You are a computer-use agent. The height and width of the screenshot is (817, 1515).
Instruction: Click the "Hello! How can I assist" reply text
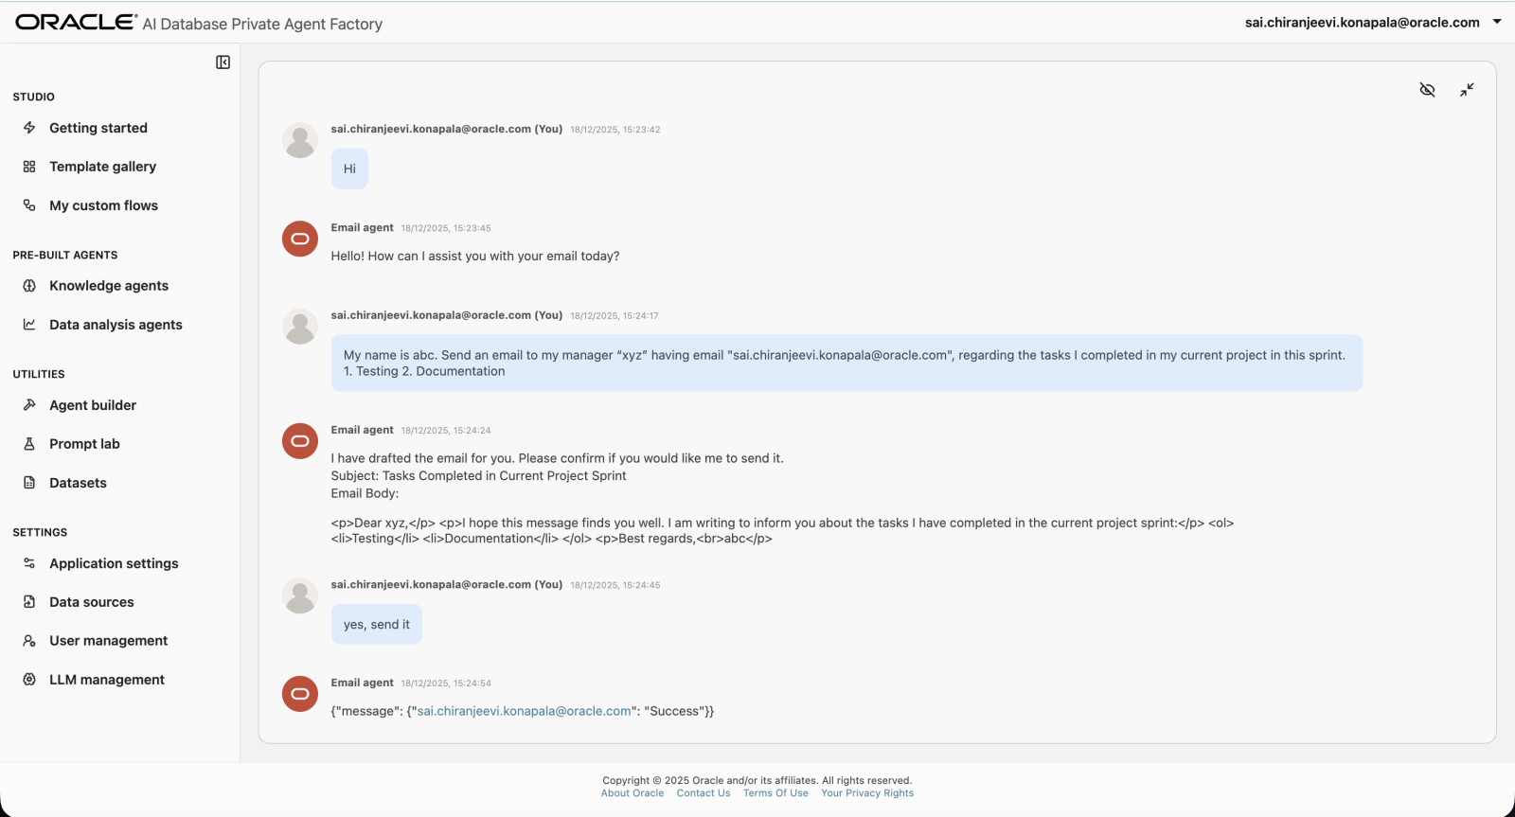coord(475,257)
